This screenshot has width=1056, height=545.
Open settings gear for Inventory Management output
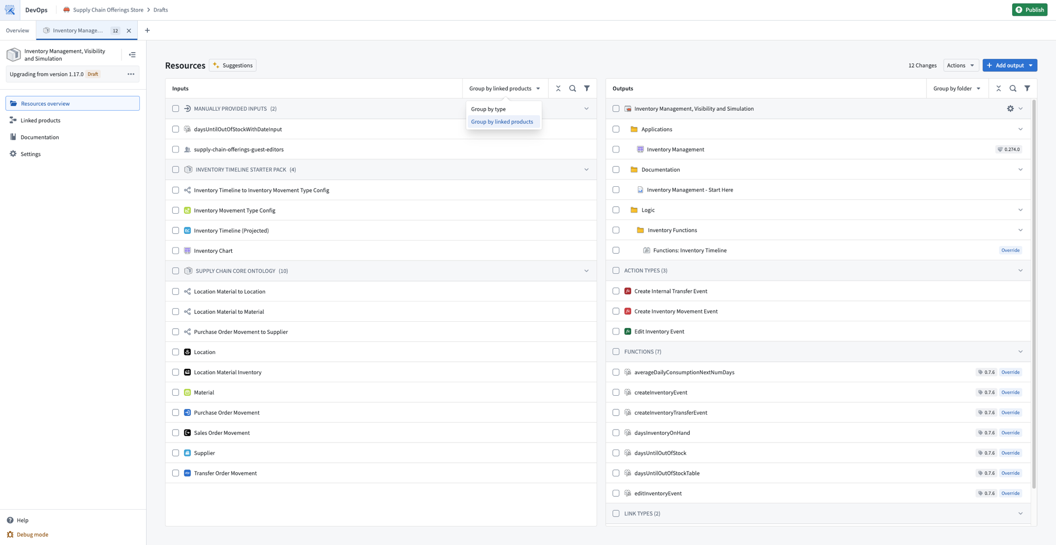1010,109
